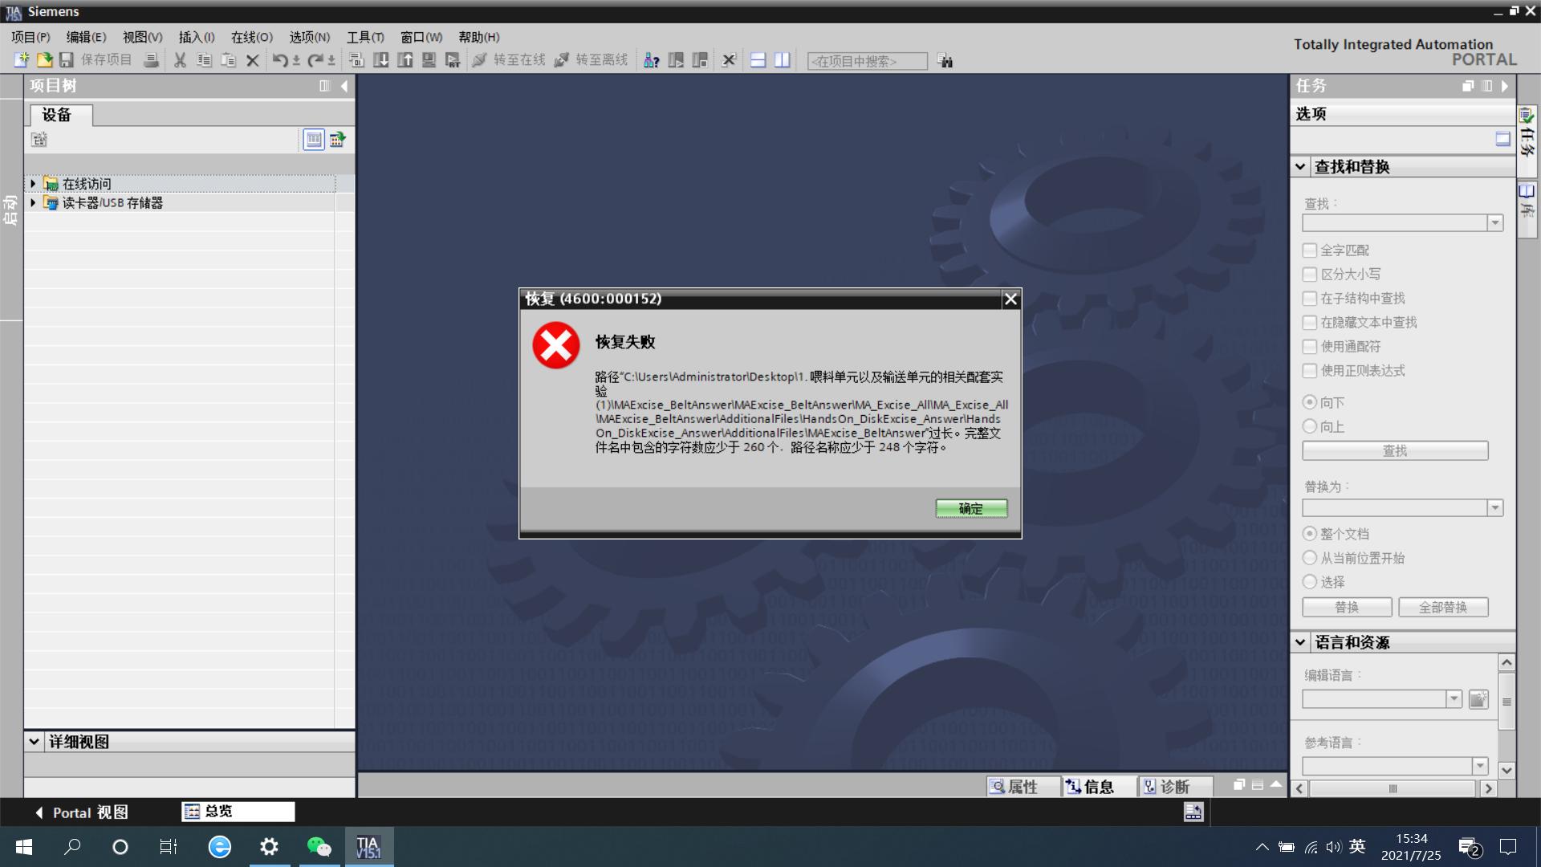Click the binoculars search icon
1541x867 pixels.
[945, 61]
